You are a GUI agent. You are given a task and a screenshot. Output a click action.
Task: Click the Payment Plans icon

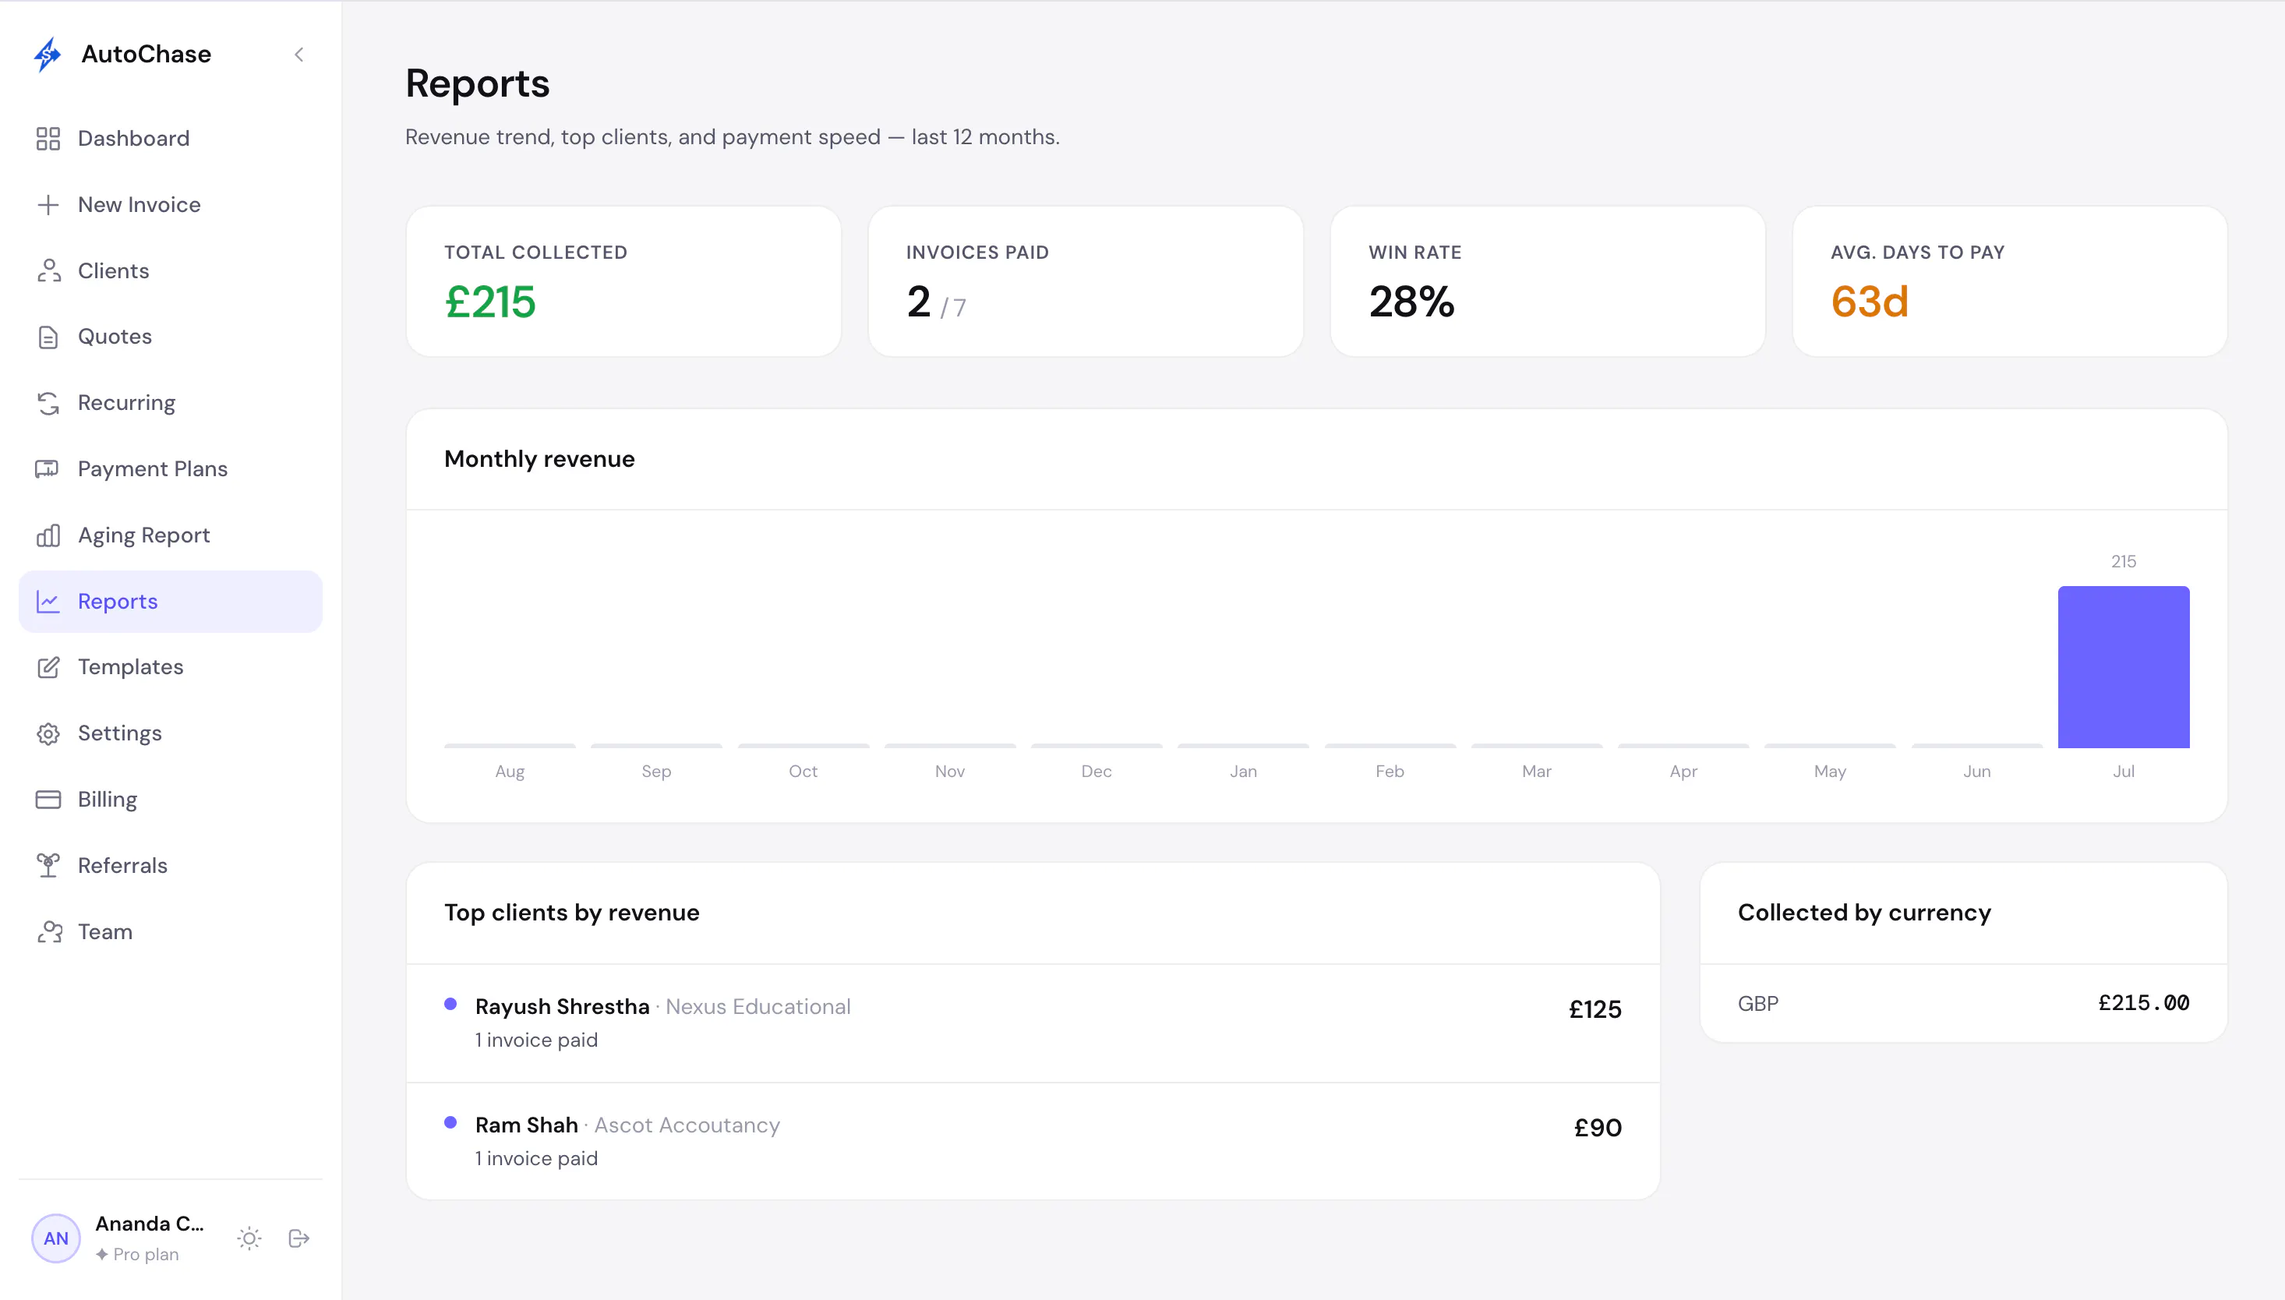(48, 468)
